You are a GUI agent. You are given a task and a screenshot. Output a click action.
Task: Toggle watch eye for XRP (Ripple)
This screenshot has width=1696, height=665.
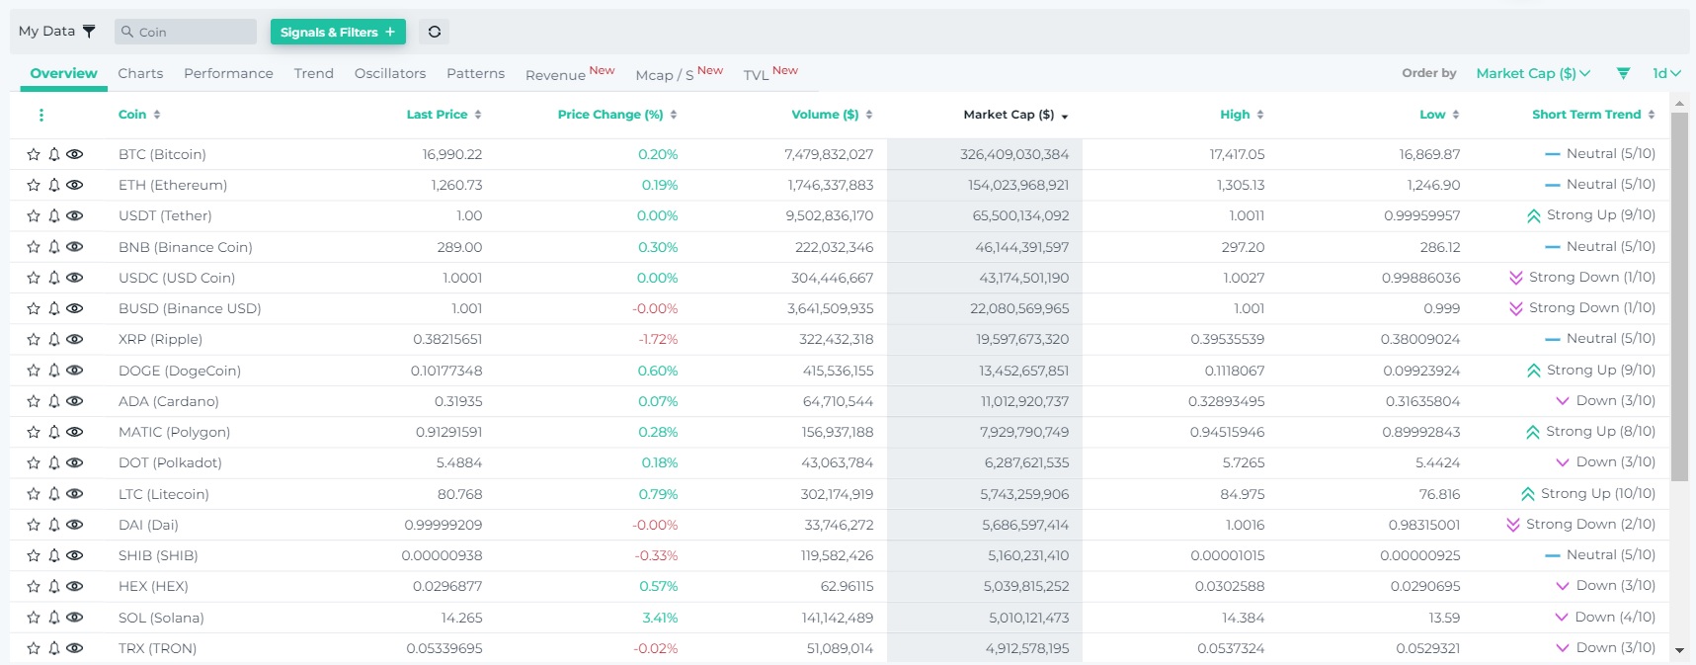pyautogui.click(x=74, y=339)
